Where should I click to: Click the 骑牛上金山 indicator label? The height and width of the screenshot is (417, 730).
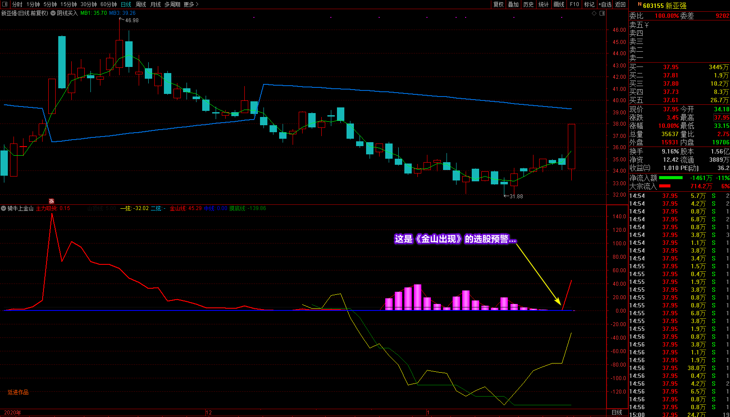click(20, 208)
